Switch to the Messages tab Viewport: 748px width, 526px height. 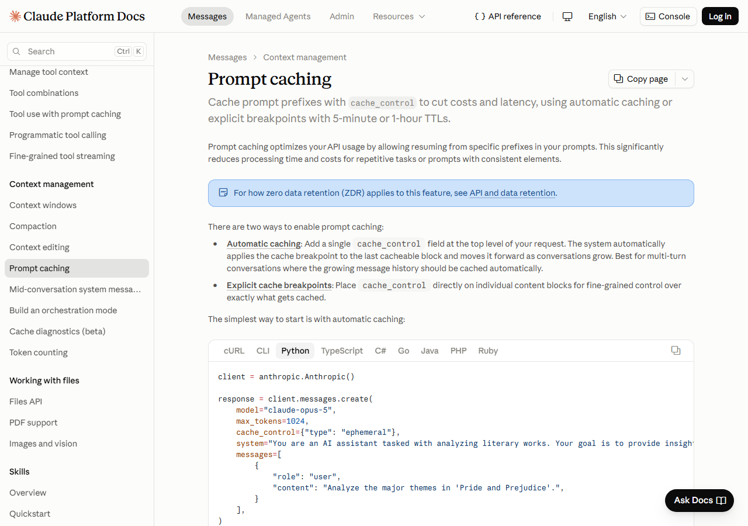[207, 16]
